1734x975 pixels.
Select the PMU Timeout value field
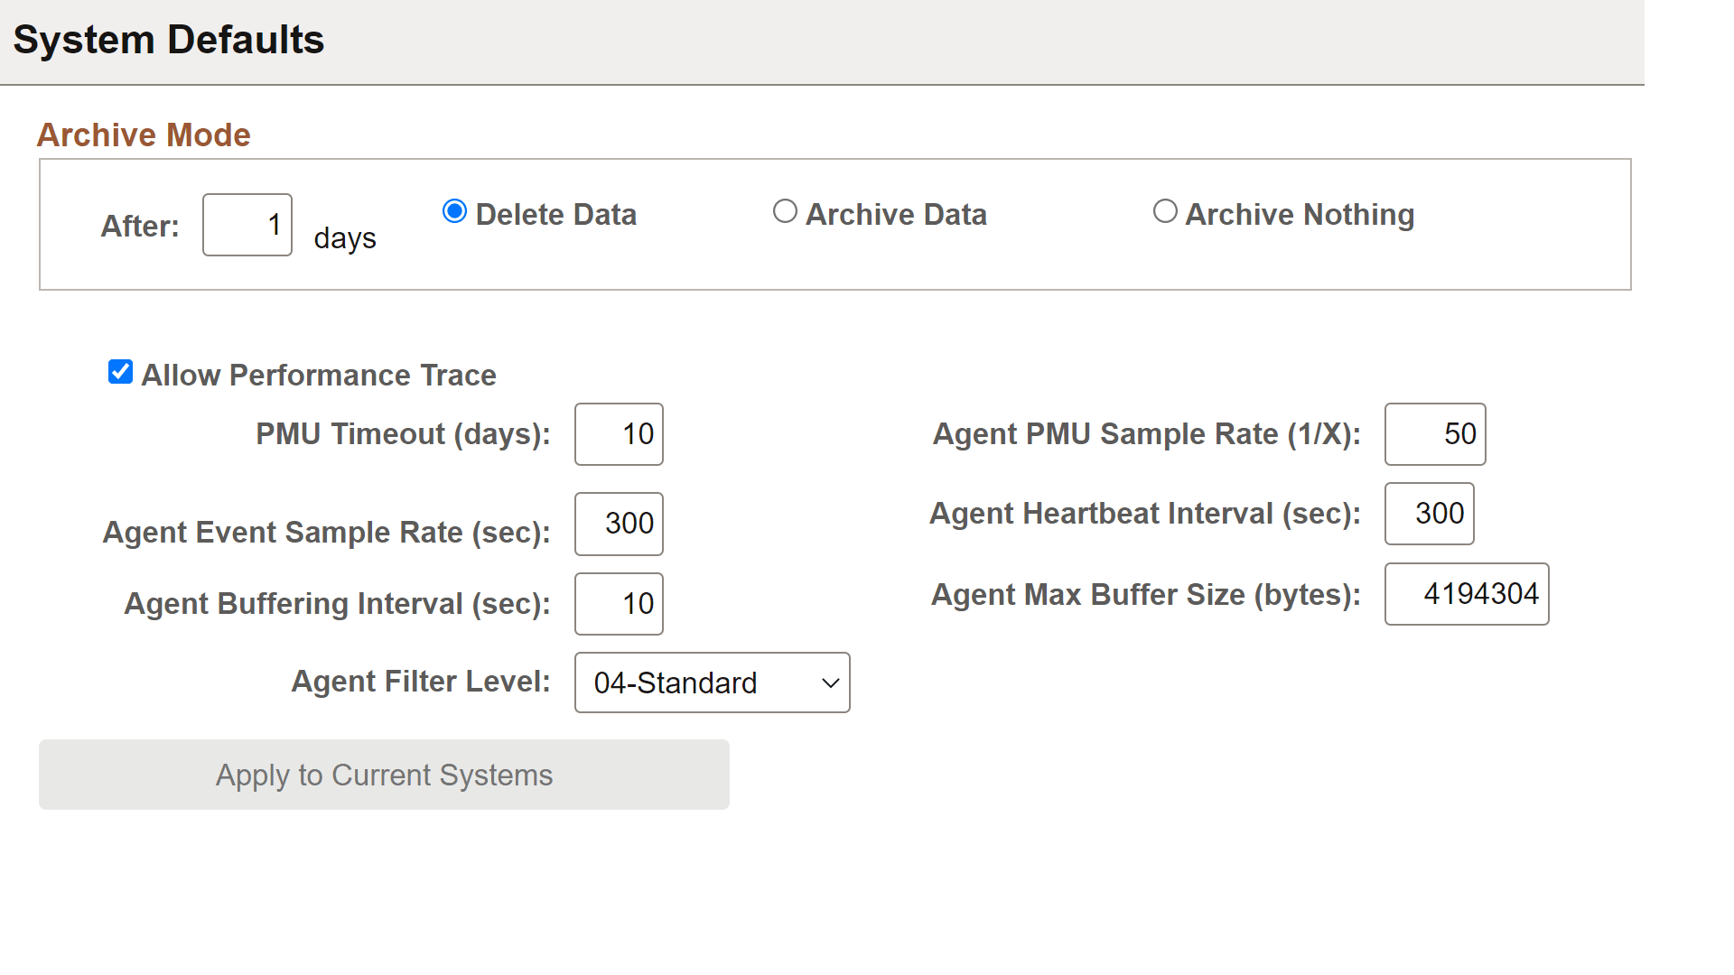618,434
